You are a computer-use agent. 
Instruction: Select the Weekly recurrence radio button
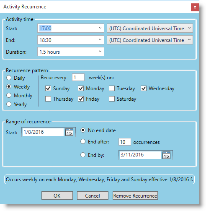[9, 86]
